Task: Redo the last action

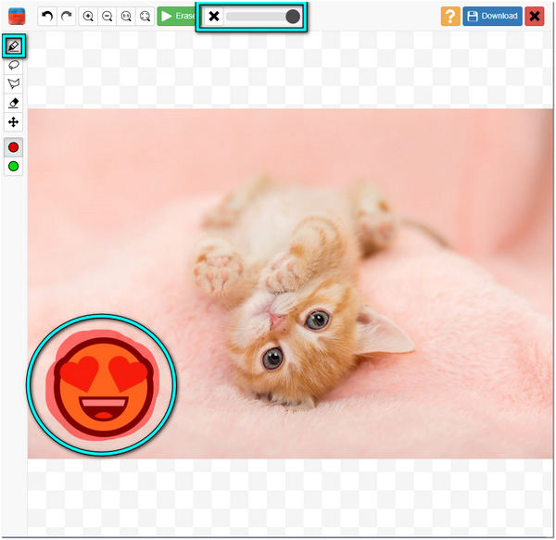Action: click(x=67, y=17)
